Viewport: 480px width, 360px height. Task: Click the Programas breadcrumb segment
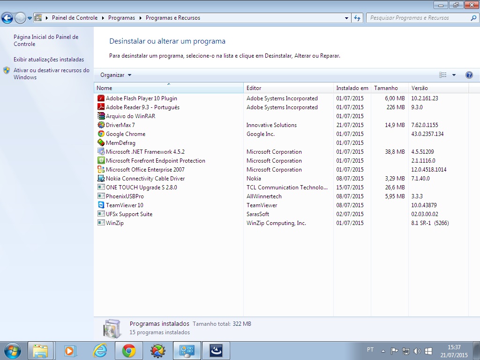tap(121, 18)
